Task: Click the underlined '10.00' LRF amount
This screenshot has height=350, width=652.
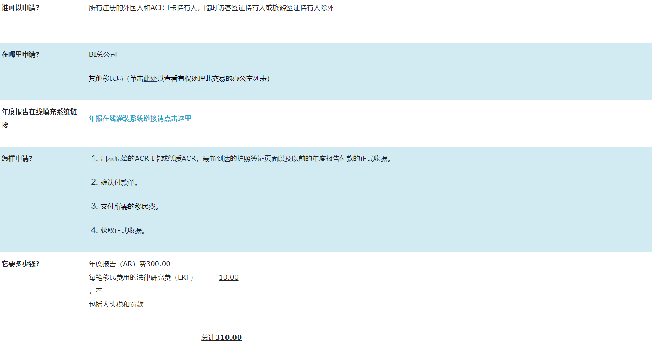Action: click(x=229, y=278)
